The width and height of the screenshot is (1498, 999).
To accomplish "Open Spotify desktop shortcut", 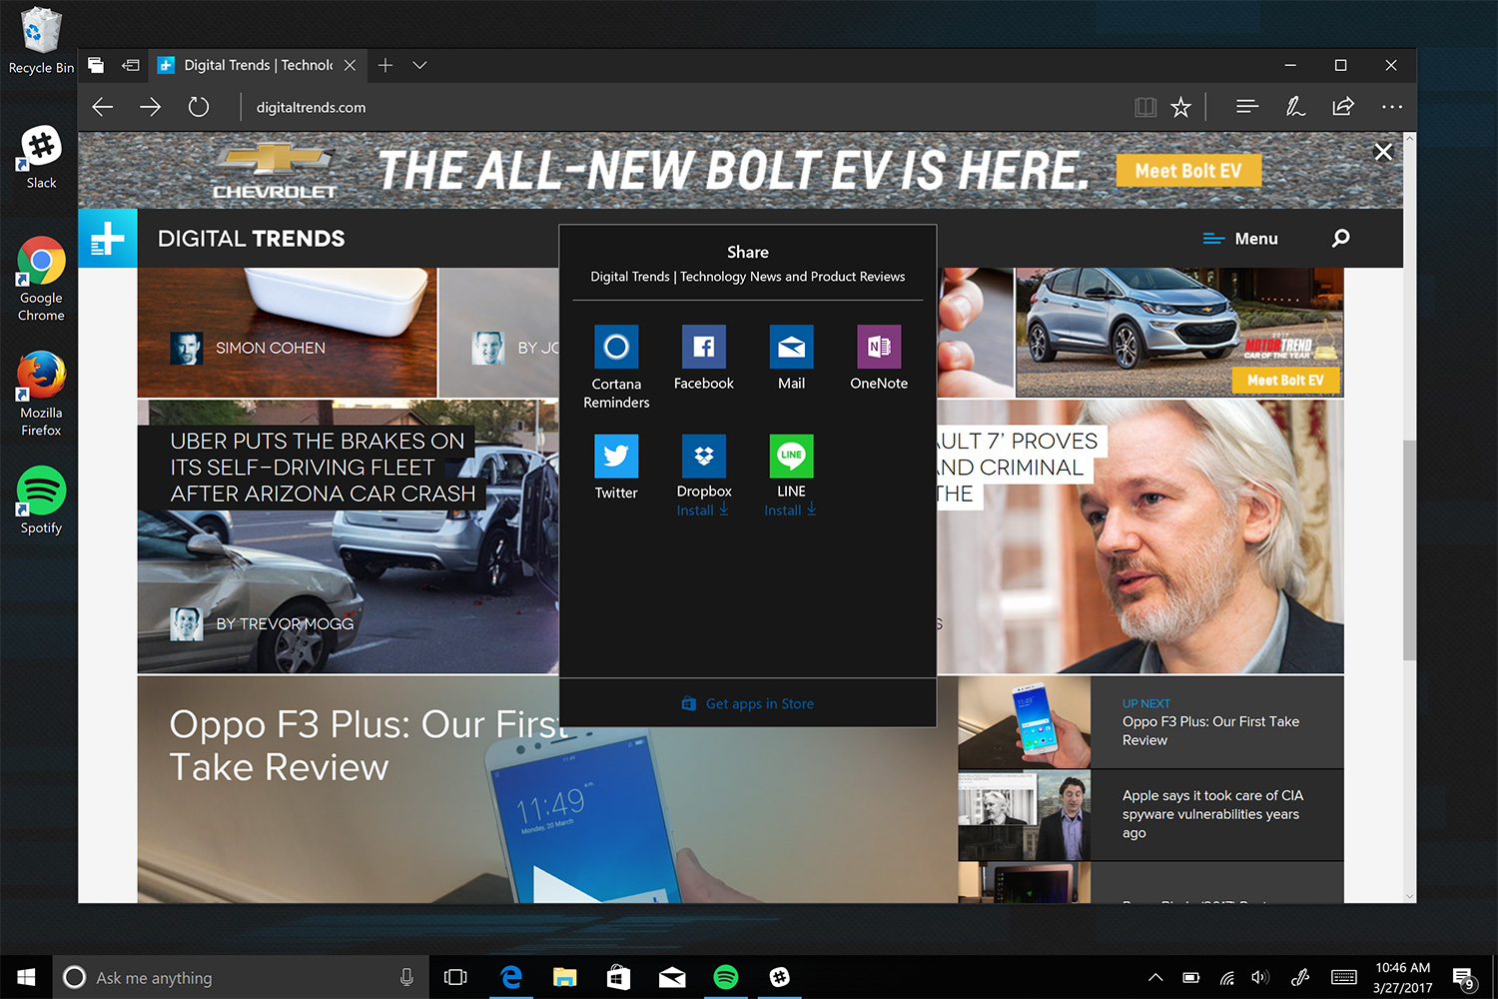I will click(41, 500).
